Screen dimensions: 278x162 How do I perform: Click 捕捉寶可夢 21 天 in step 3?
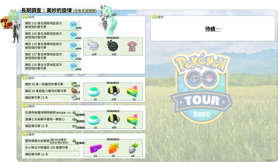(37, 126)
